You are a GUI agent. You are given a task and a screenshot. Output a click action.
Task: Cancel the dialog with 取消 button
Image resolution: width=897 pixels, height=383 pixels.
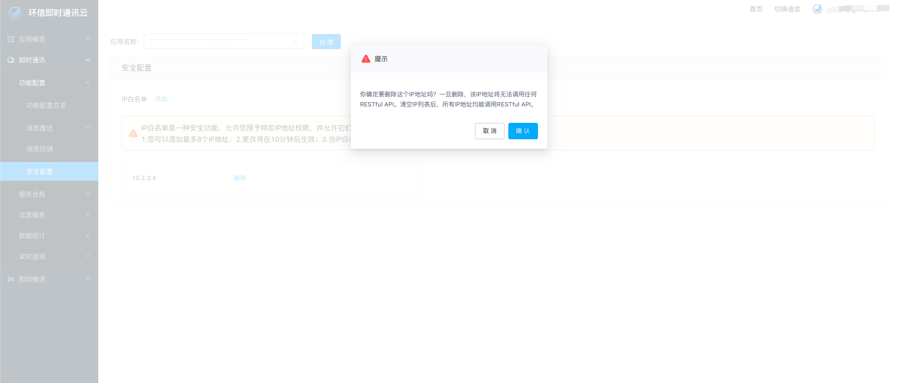489,131
